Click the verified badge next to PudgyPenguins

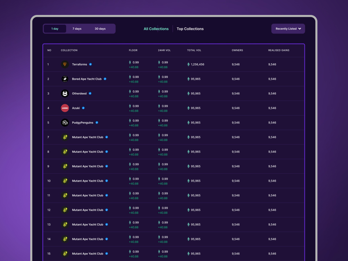[x=97, y=122]
